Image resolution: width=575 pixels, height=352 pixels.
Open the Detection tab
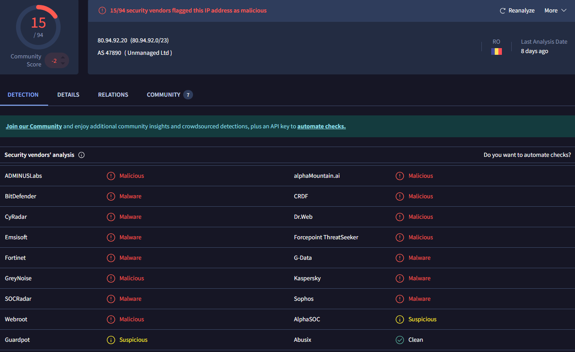[x=23, y=95]
